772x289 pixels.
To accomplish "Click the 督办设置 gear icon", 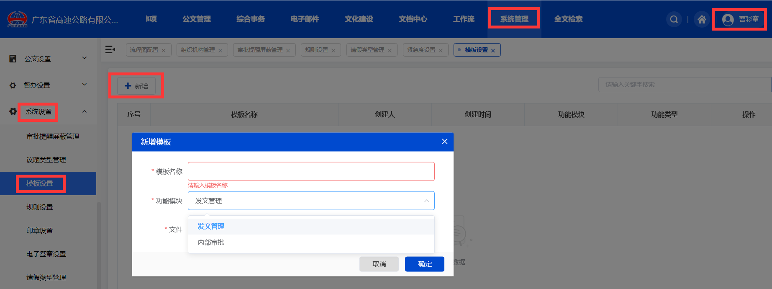I will [x=13, y=85].
